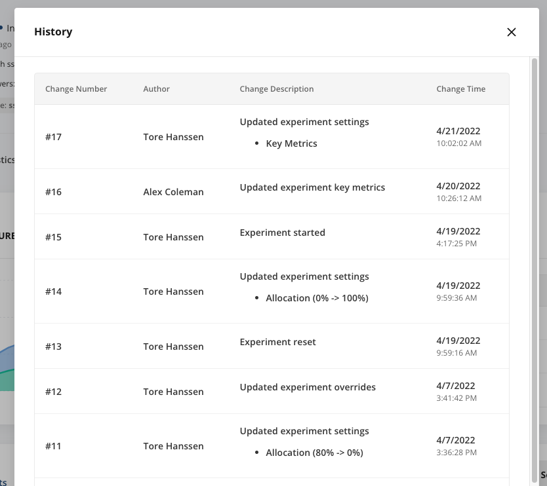Click 'Updated experiment key metrics' description
Screen dimensions: 547x486
pos(312,188)
